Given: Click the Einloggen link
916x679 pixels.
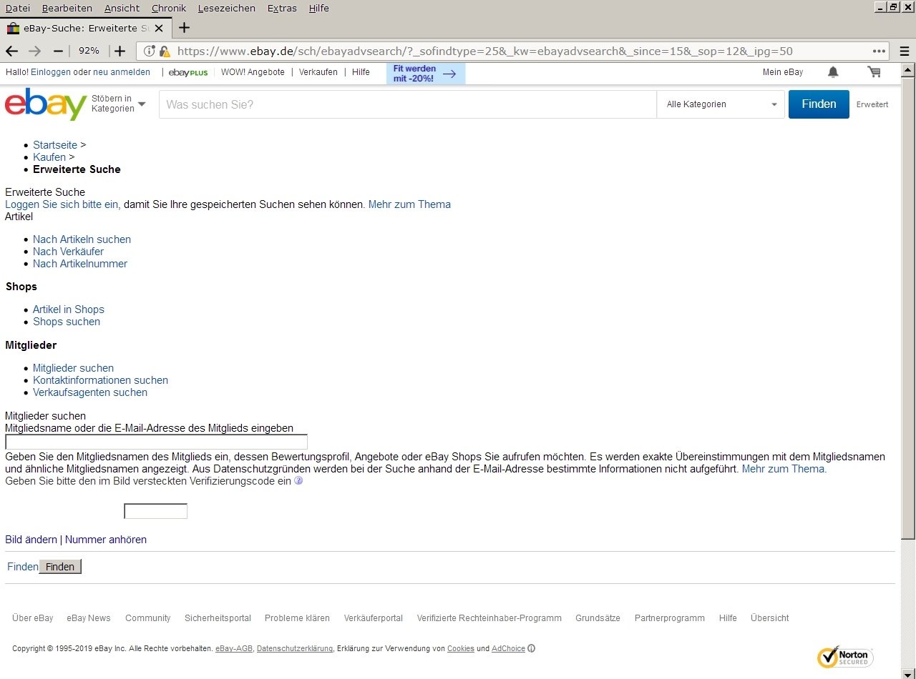Looking at the screenshot, I should tap(51, 72).
